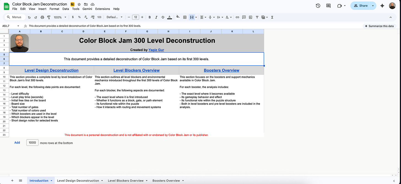Open version history clock icon
This screenshot has width=401, height=184.
tap(318, 5)
